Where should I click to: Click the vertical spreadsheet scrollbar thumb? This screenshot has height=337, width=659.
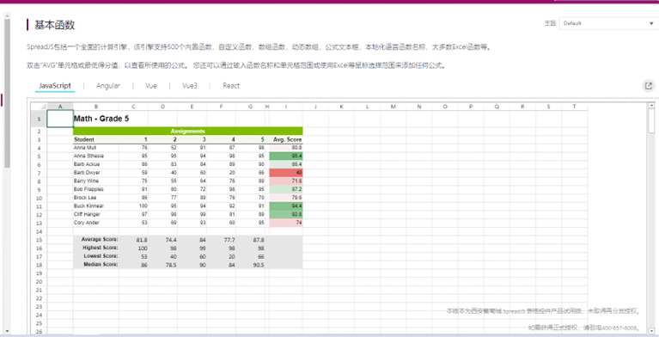652,121
